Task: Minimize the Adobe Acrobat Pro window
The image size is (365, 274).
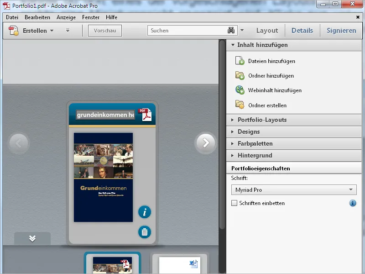Action: point(323,4)
